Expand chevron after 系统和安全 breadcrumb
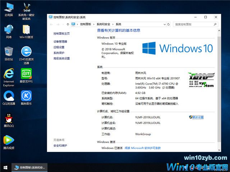Viewport: 230px width, 172px height. pos(113,24)
